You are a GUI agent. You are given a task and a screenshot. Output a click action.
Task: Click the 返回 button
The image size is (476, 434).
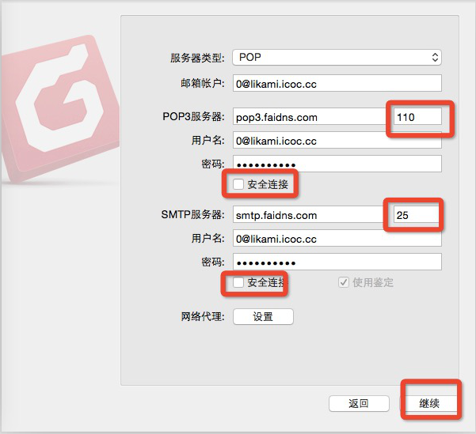[359, 403]
